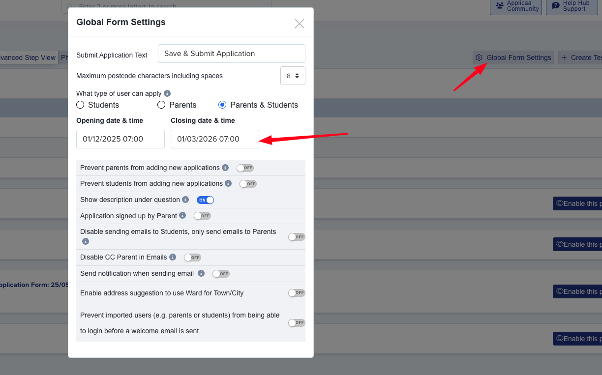Click the Help Hub chat bubble icon
Image resolution: width=602 pixels, height=375 pixels.
click(x=556, y=5)
